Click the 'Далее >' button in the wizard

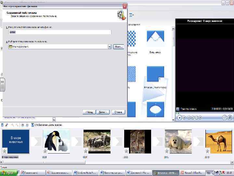point(103,112)
